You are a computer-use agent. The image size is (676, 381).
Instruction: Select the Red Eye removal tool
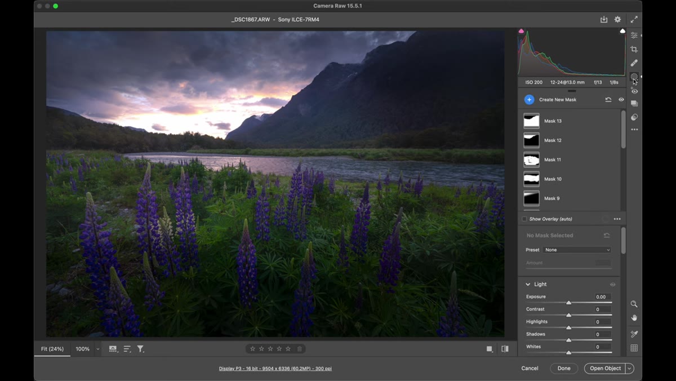[634, 91]
